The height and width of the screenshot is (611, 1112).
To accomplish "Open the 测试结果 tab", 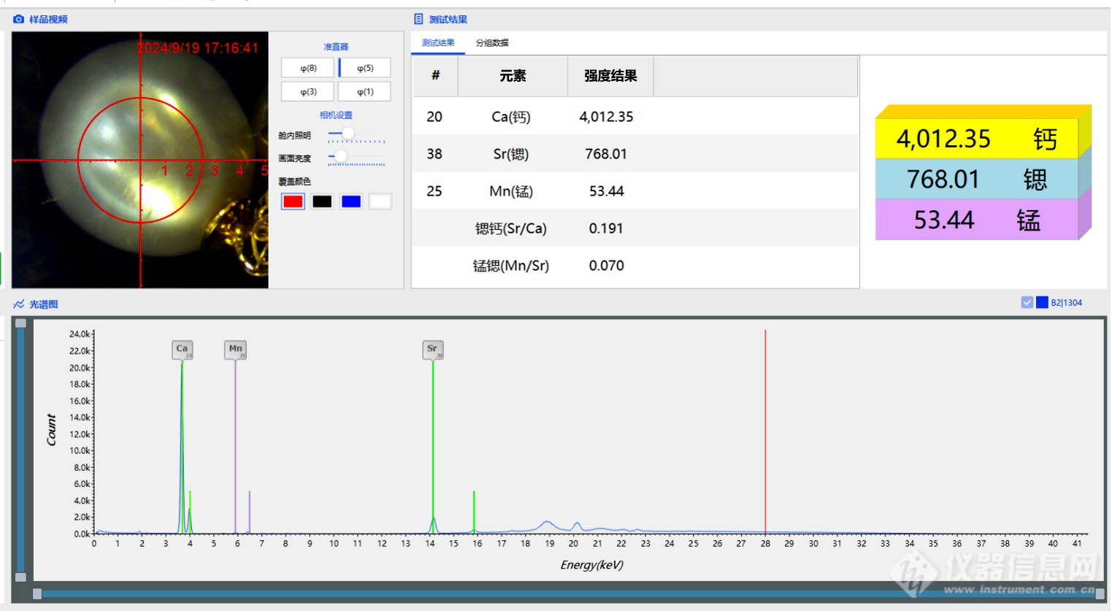I will [x=438, y=43].
